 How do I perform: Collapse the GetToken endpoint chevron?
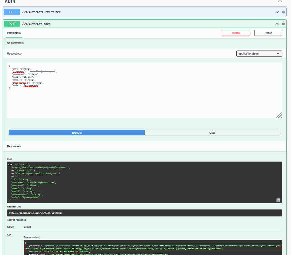[x=277, y=24]
